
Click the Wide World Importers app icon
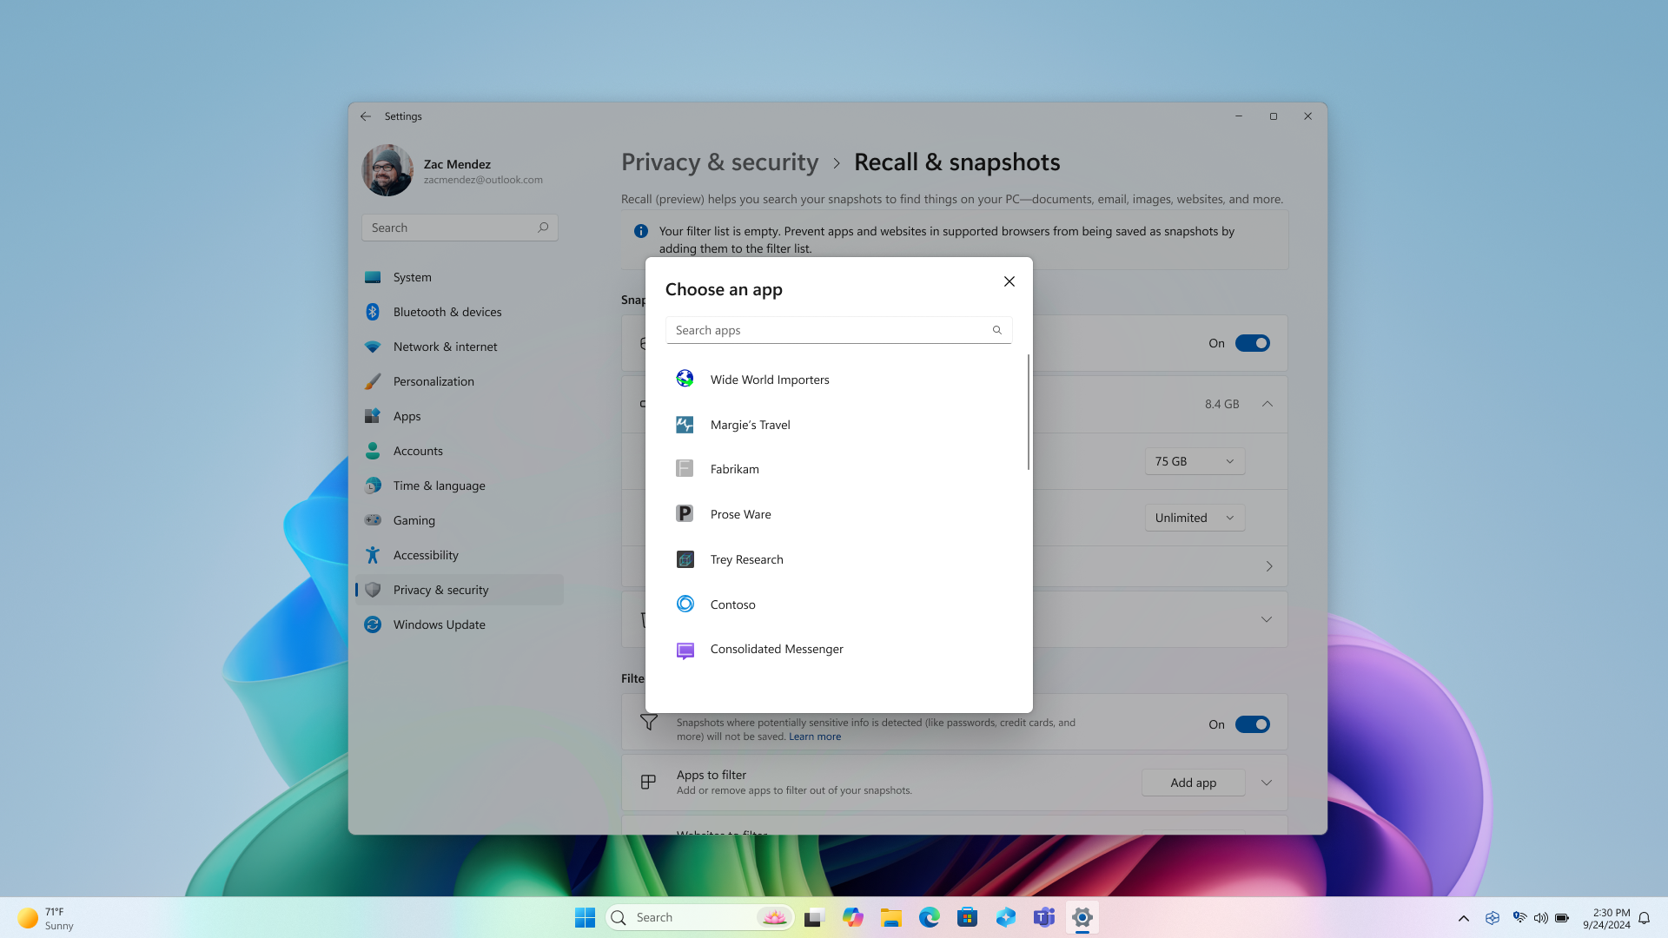[684, 378]
